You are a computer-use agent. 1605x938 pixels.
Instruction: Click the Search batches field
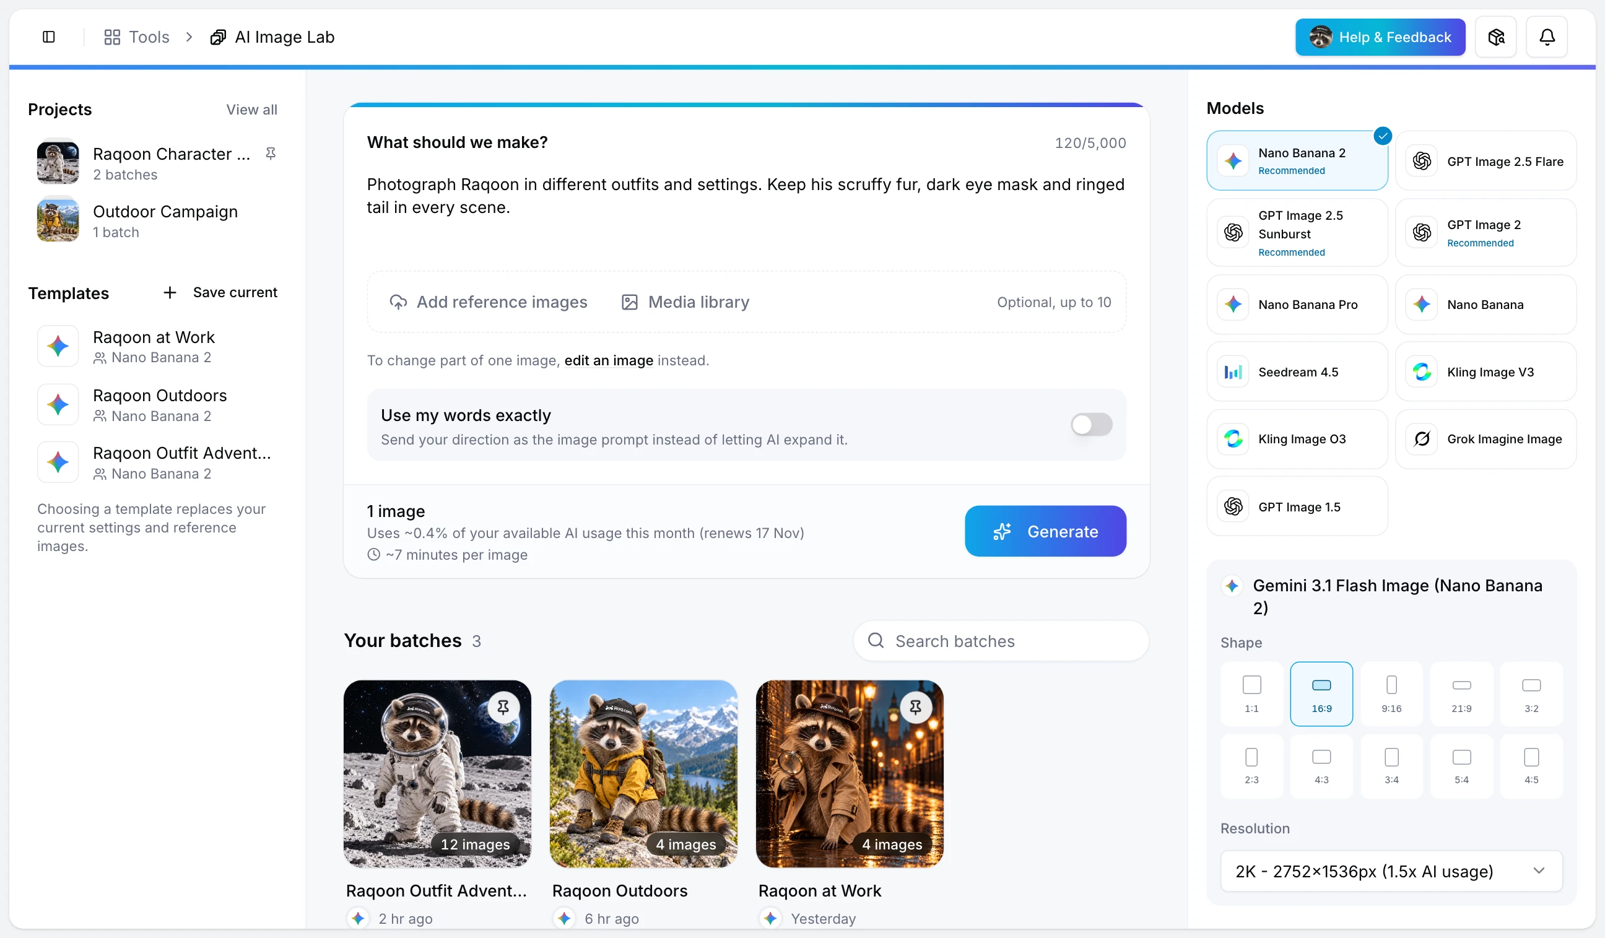tap(1001, 641)
